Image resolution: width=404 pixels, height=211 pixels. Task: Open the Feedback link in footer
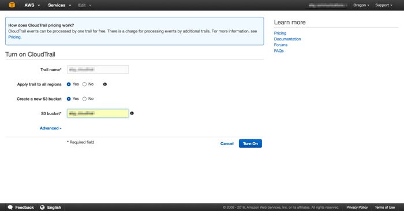pos(24,208)
